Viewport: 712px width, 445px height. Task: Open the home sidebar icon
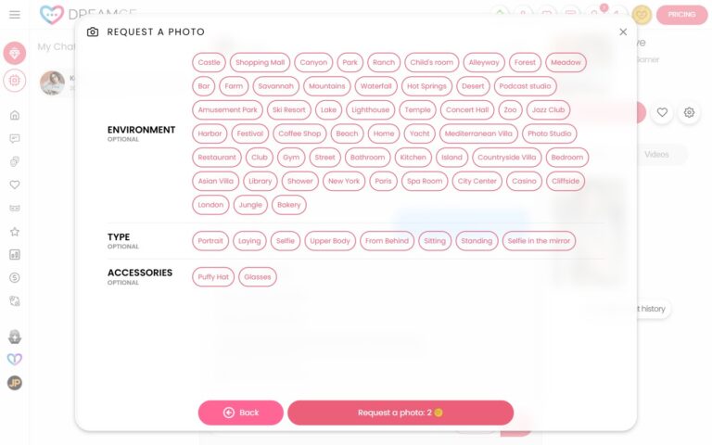coord(15,115)
